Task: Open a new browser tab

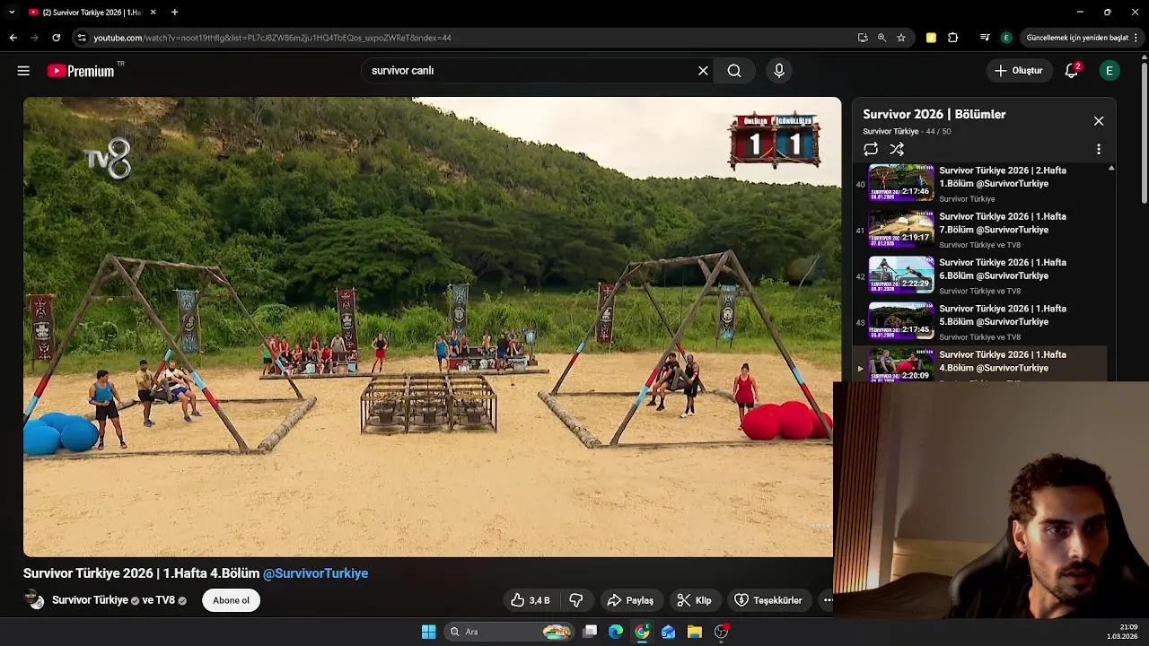Action: (x=174, y=13)
